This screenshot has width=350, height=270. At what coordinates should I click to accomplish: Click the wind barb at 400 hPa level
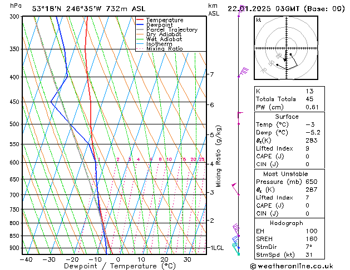click(243, 72)
